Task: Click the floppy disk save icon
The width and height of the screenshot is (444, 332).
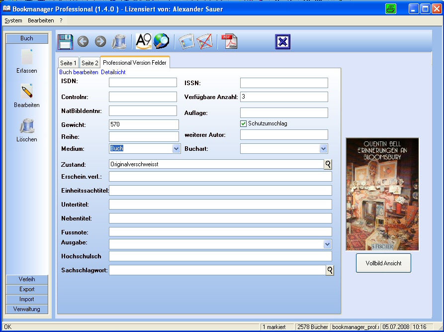Action: click(x=66, y=42)
